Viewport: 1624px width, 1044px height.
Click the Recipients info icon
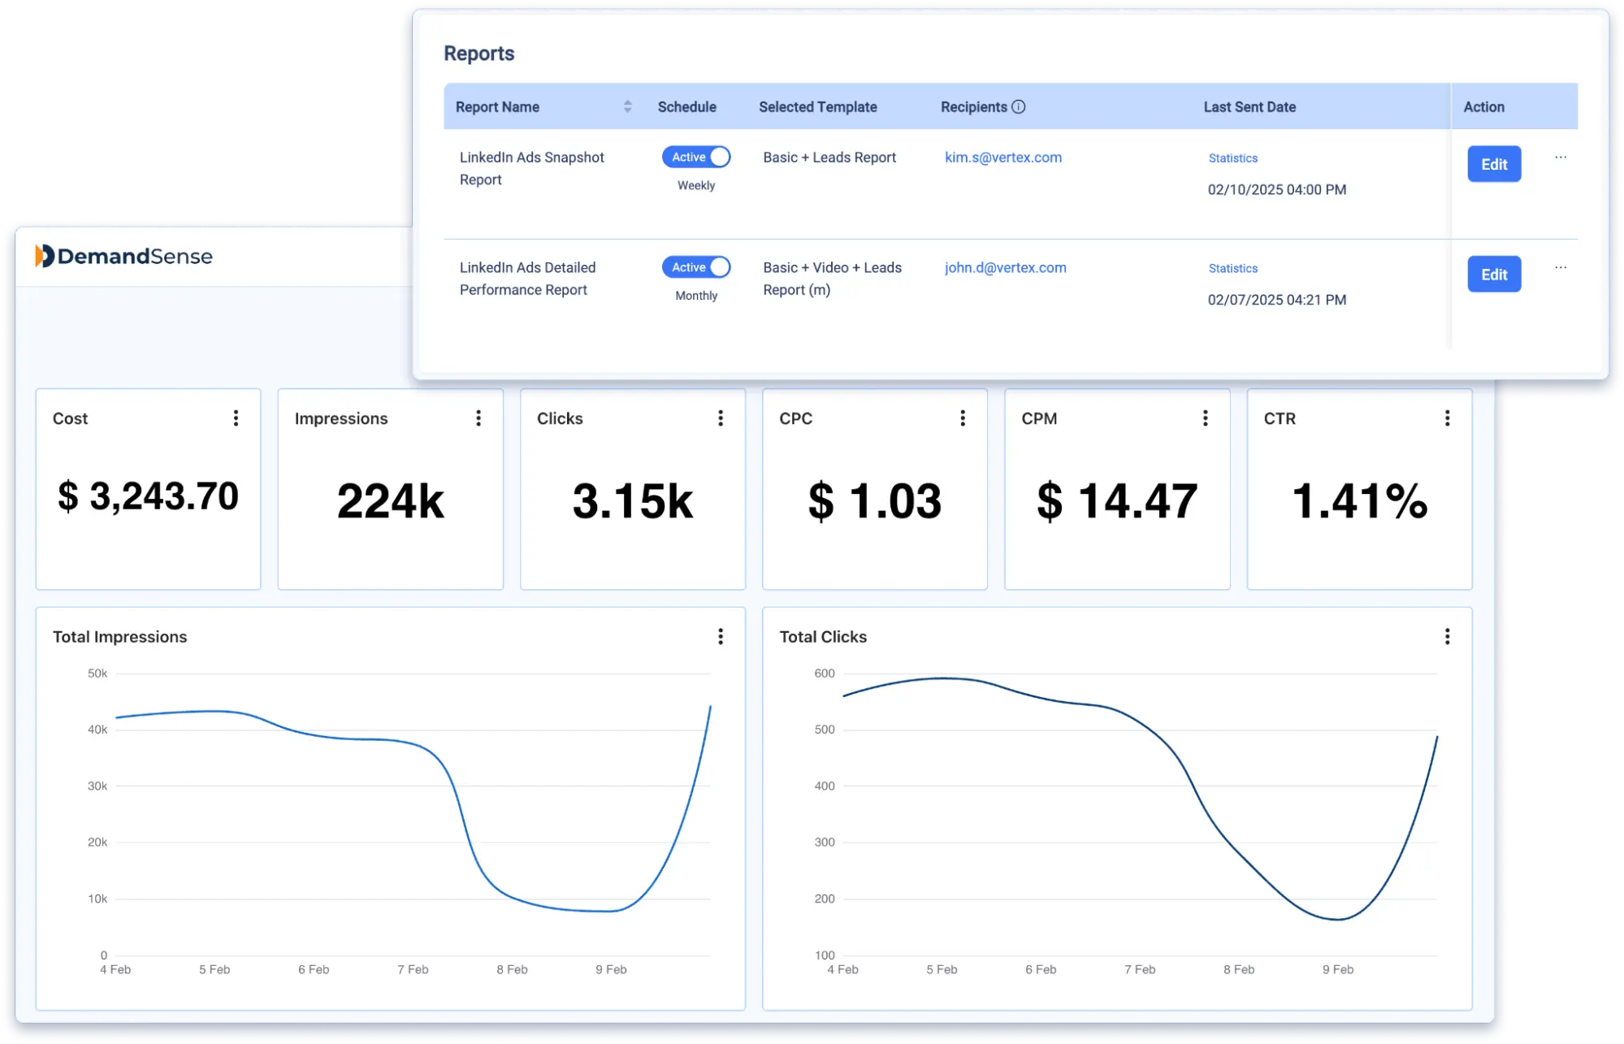coord(1018,106)
